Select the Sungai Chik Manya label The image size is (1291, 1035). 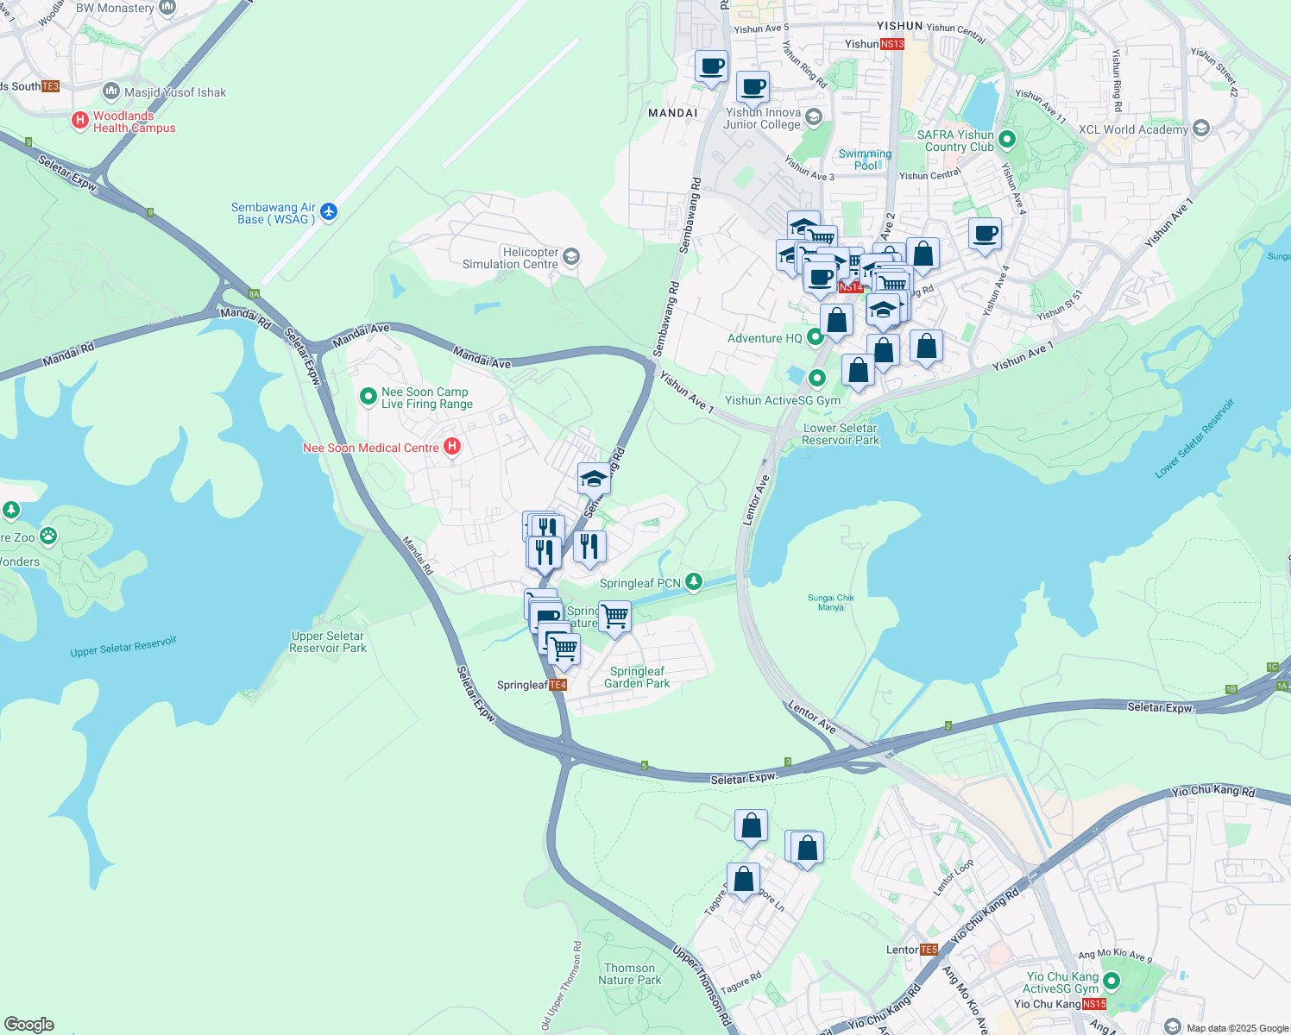point(831,602)
